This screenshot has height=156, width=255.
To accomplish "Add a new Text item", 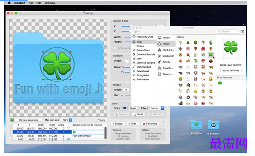I will [x=132, y=124].
